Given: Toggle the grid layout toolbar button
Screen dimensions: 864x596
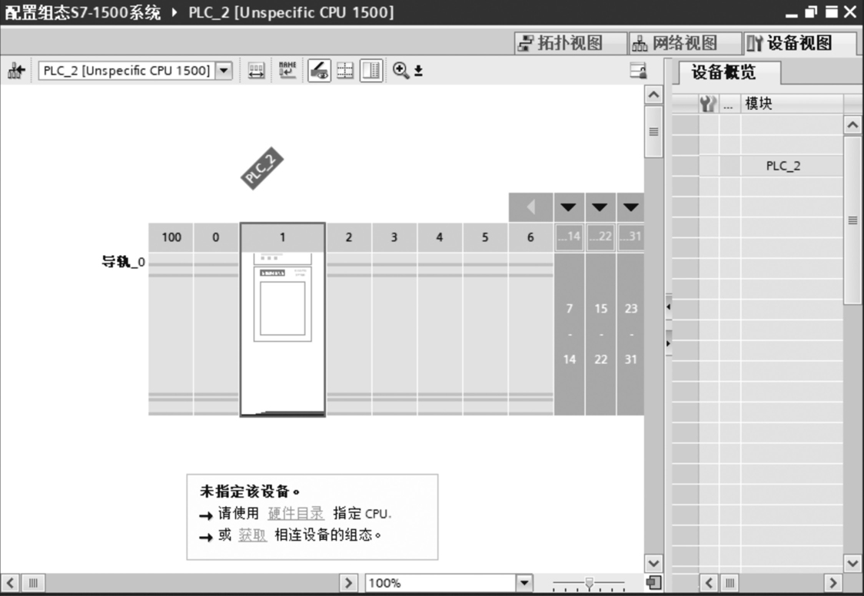Looking at the screenshot, I should pyautogui.click(x=345, y=71).
